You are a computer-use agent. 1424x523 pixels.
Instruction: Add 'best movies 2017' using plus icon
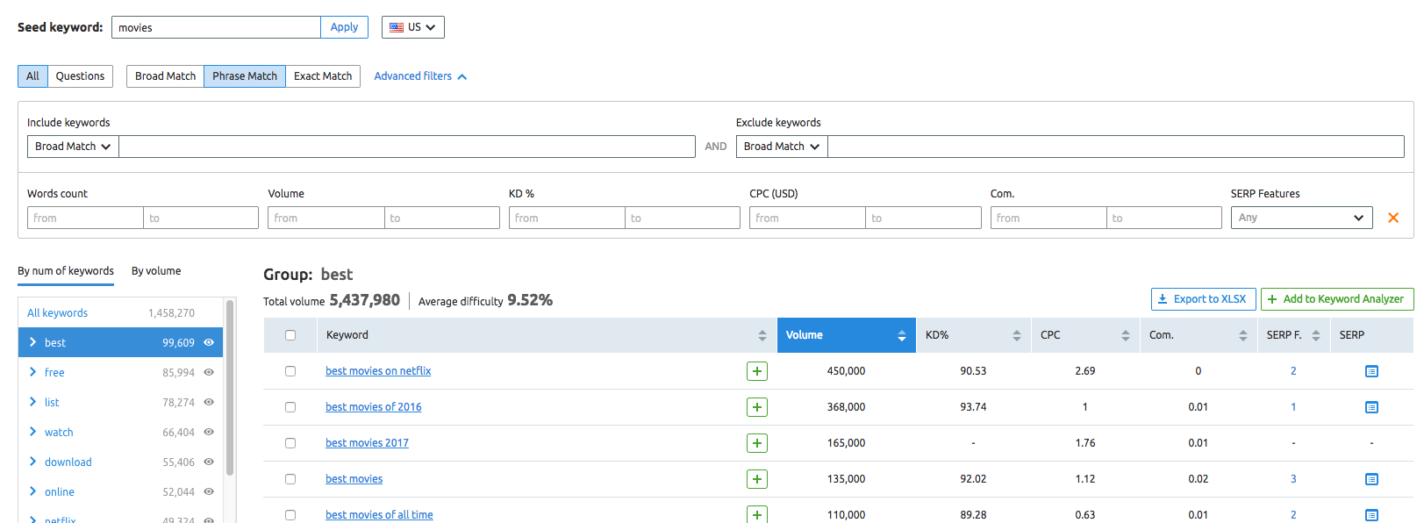[x=756, y=443]
